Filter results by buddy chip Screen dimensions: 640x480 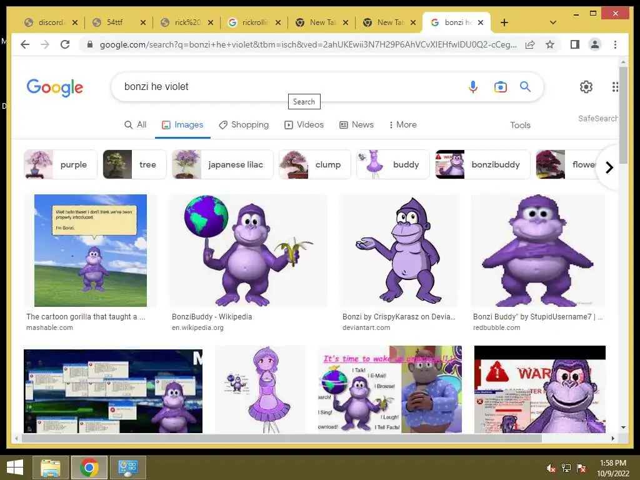pyautogui.click(x=393, y=164)
